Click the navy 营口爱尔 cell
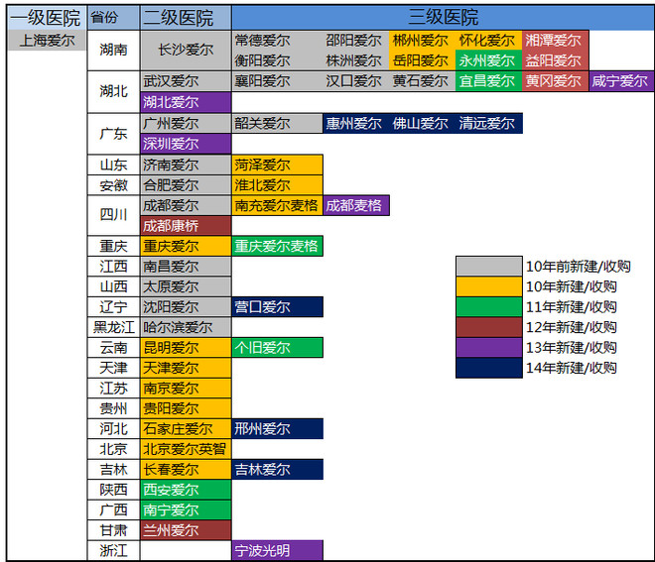Screen dimensions: 655x562 (x=277, y=306)
